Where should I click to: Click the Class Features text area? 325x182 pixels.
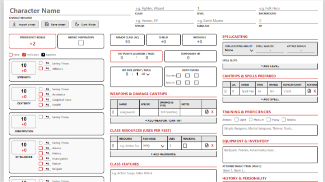(x=163, y=176)
